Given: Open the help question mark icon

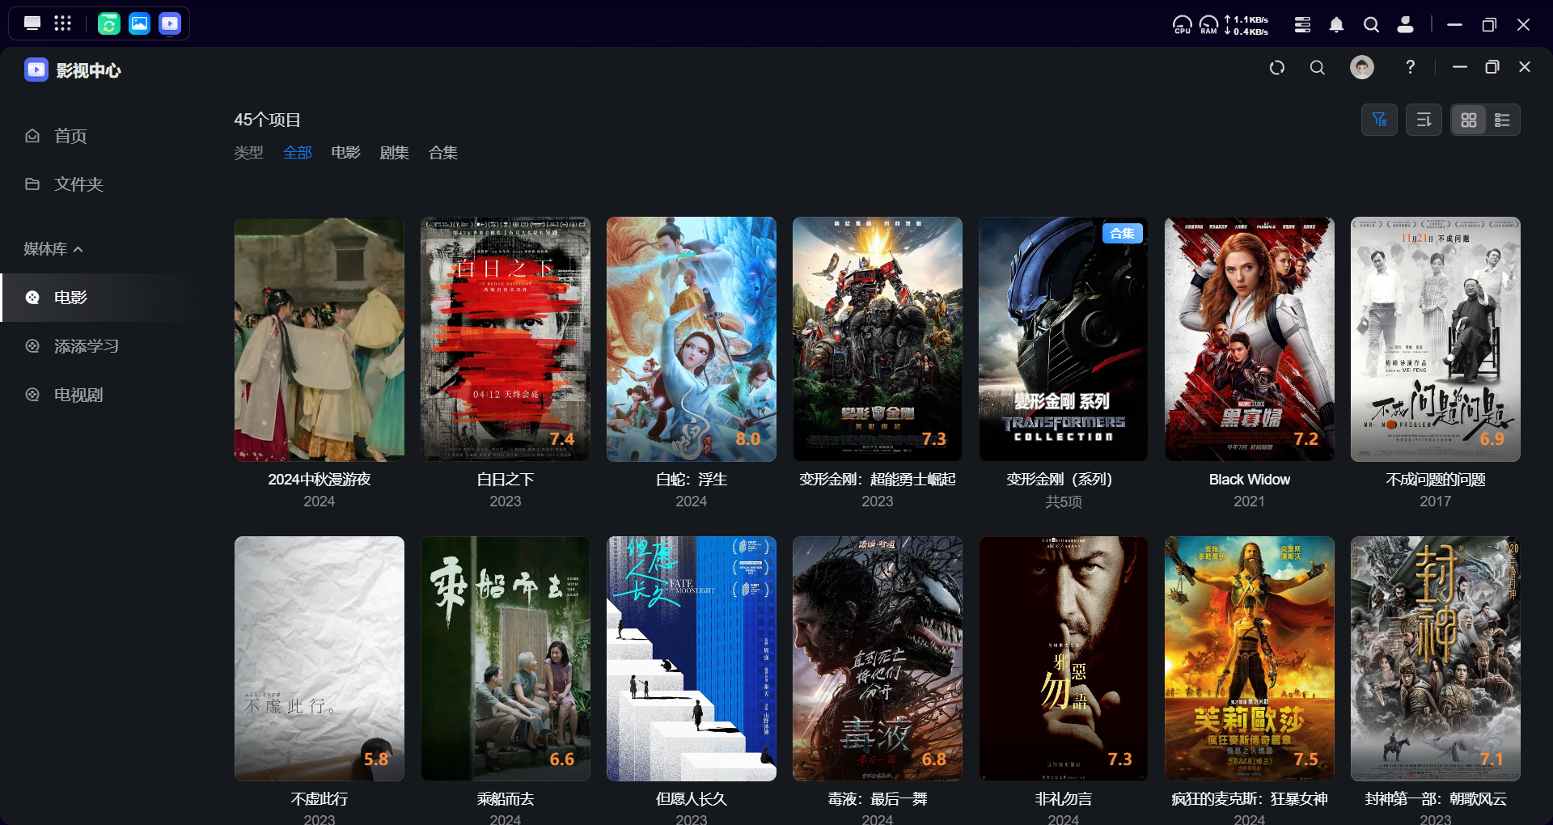Looking at the screenshot, I should pos(1411,67).
